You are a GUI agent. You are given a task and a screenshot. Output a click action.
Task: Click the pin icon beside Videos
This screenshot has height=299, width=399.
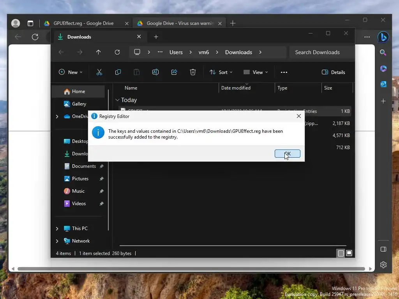(x=102, y=204)
